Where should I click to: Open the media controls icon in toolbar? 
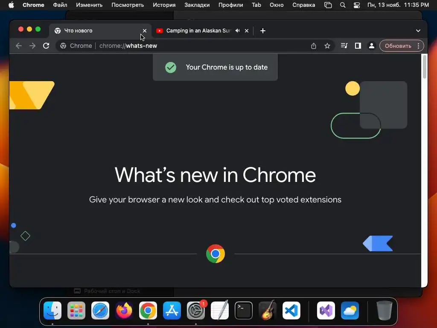[344, 46]
